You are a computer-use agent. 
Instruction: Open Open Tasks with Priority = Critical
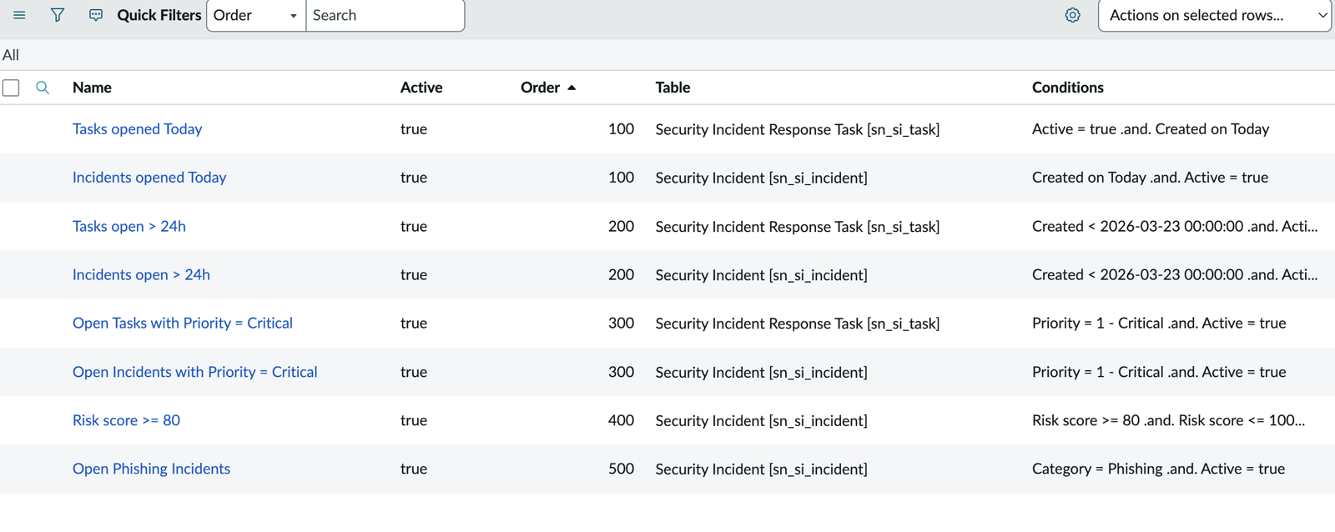[183, 323]
